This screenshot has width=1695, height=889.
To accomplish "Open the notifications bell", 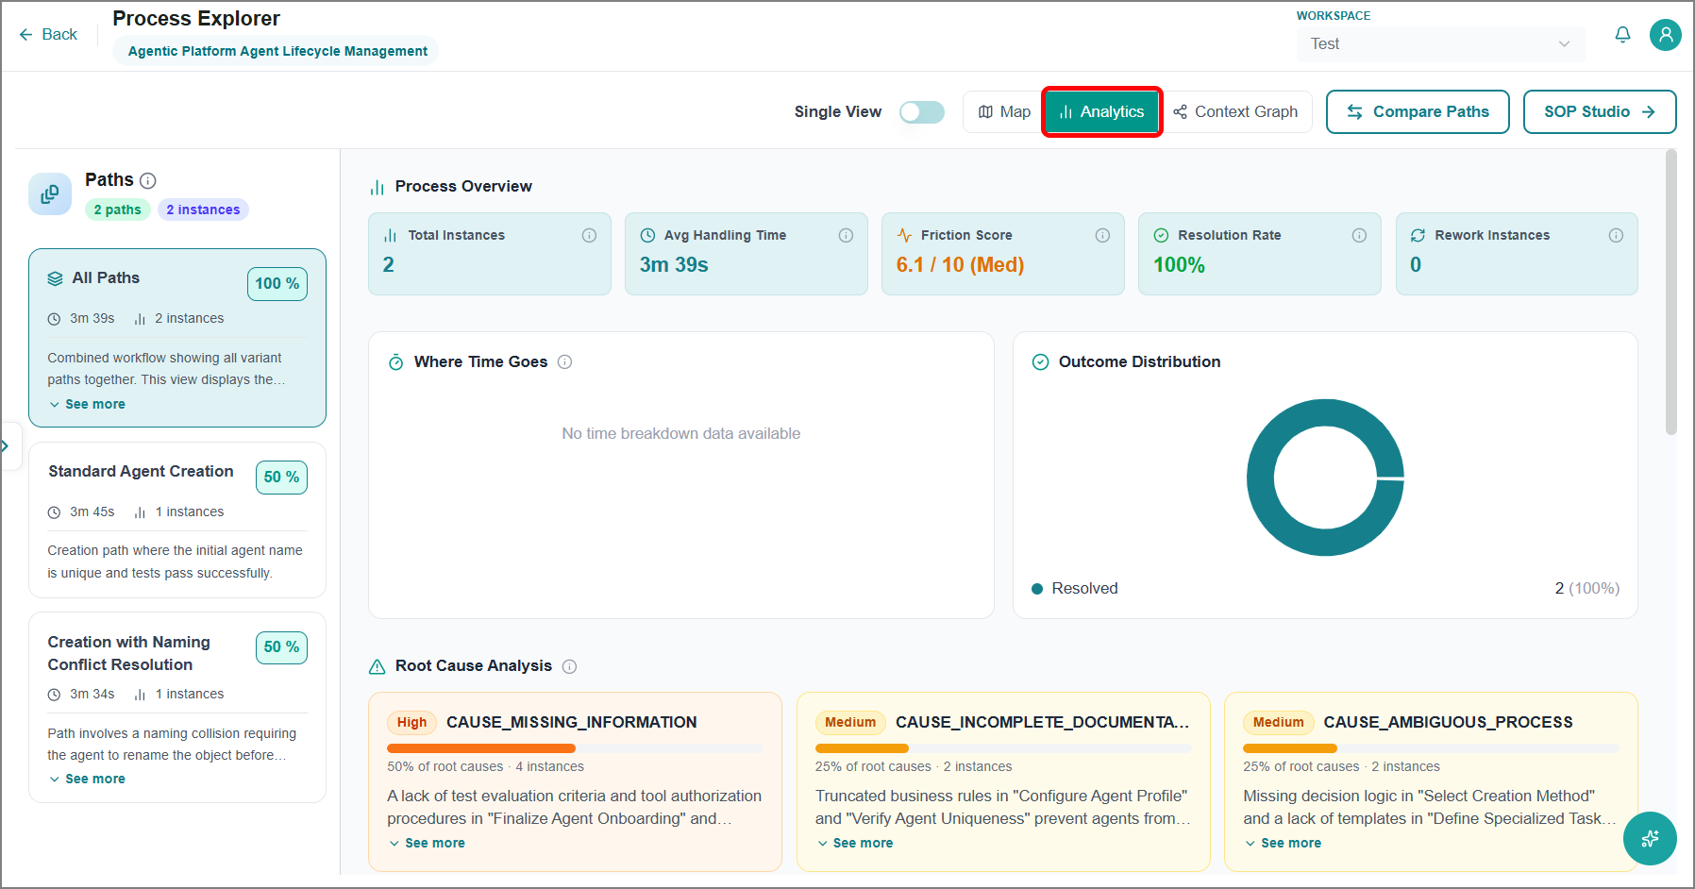I will point(1622,35).
